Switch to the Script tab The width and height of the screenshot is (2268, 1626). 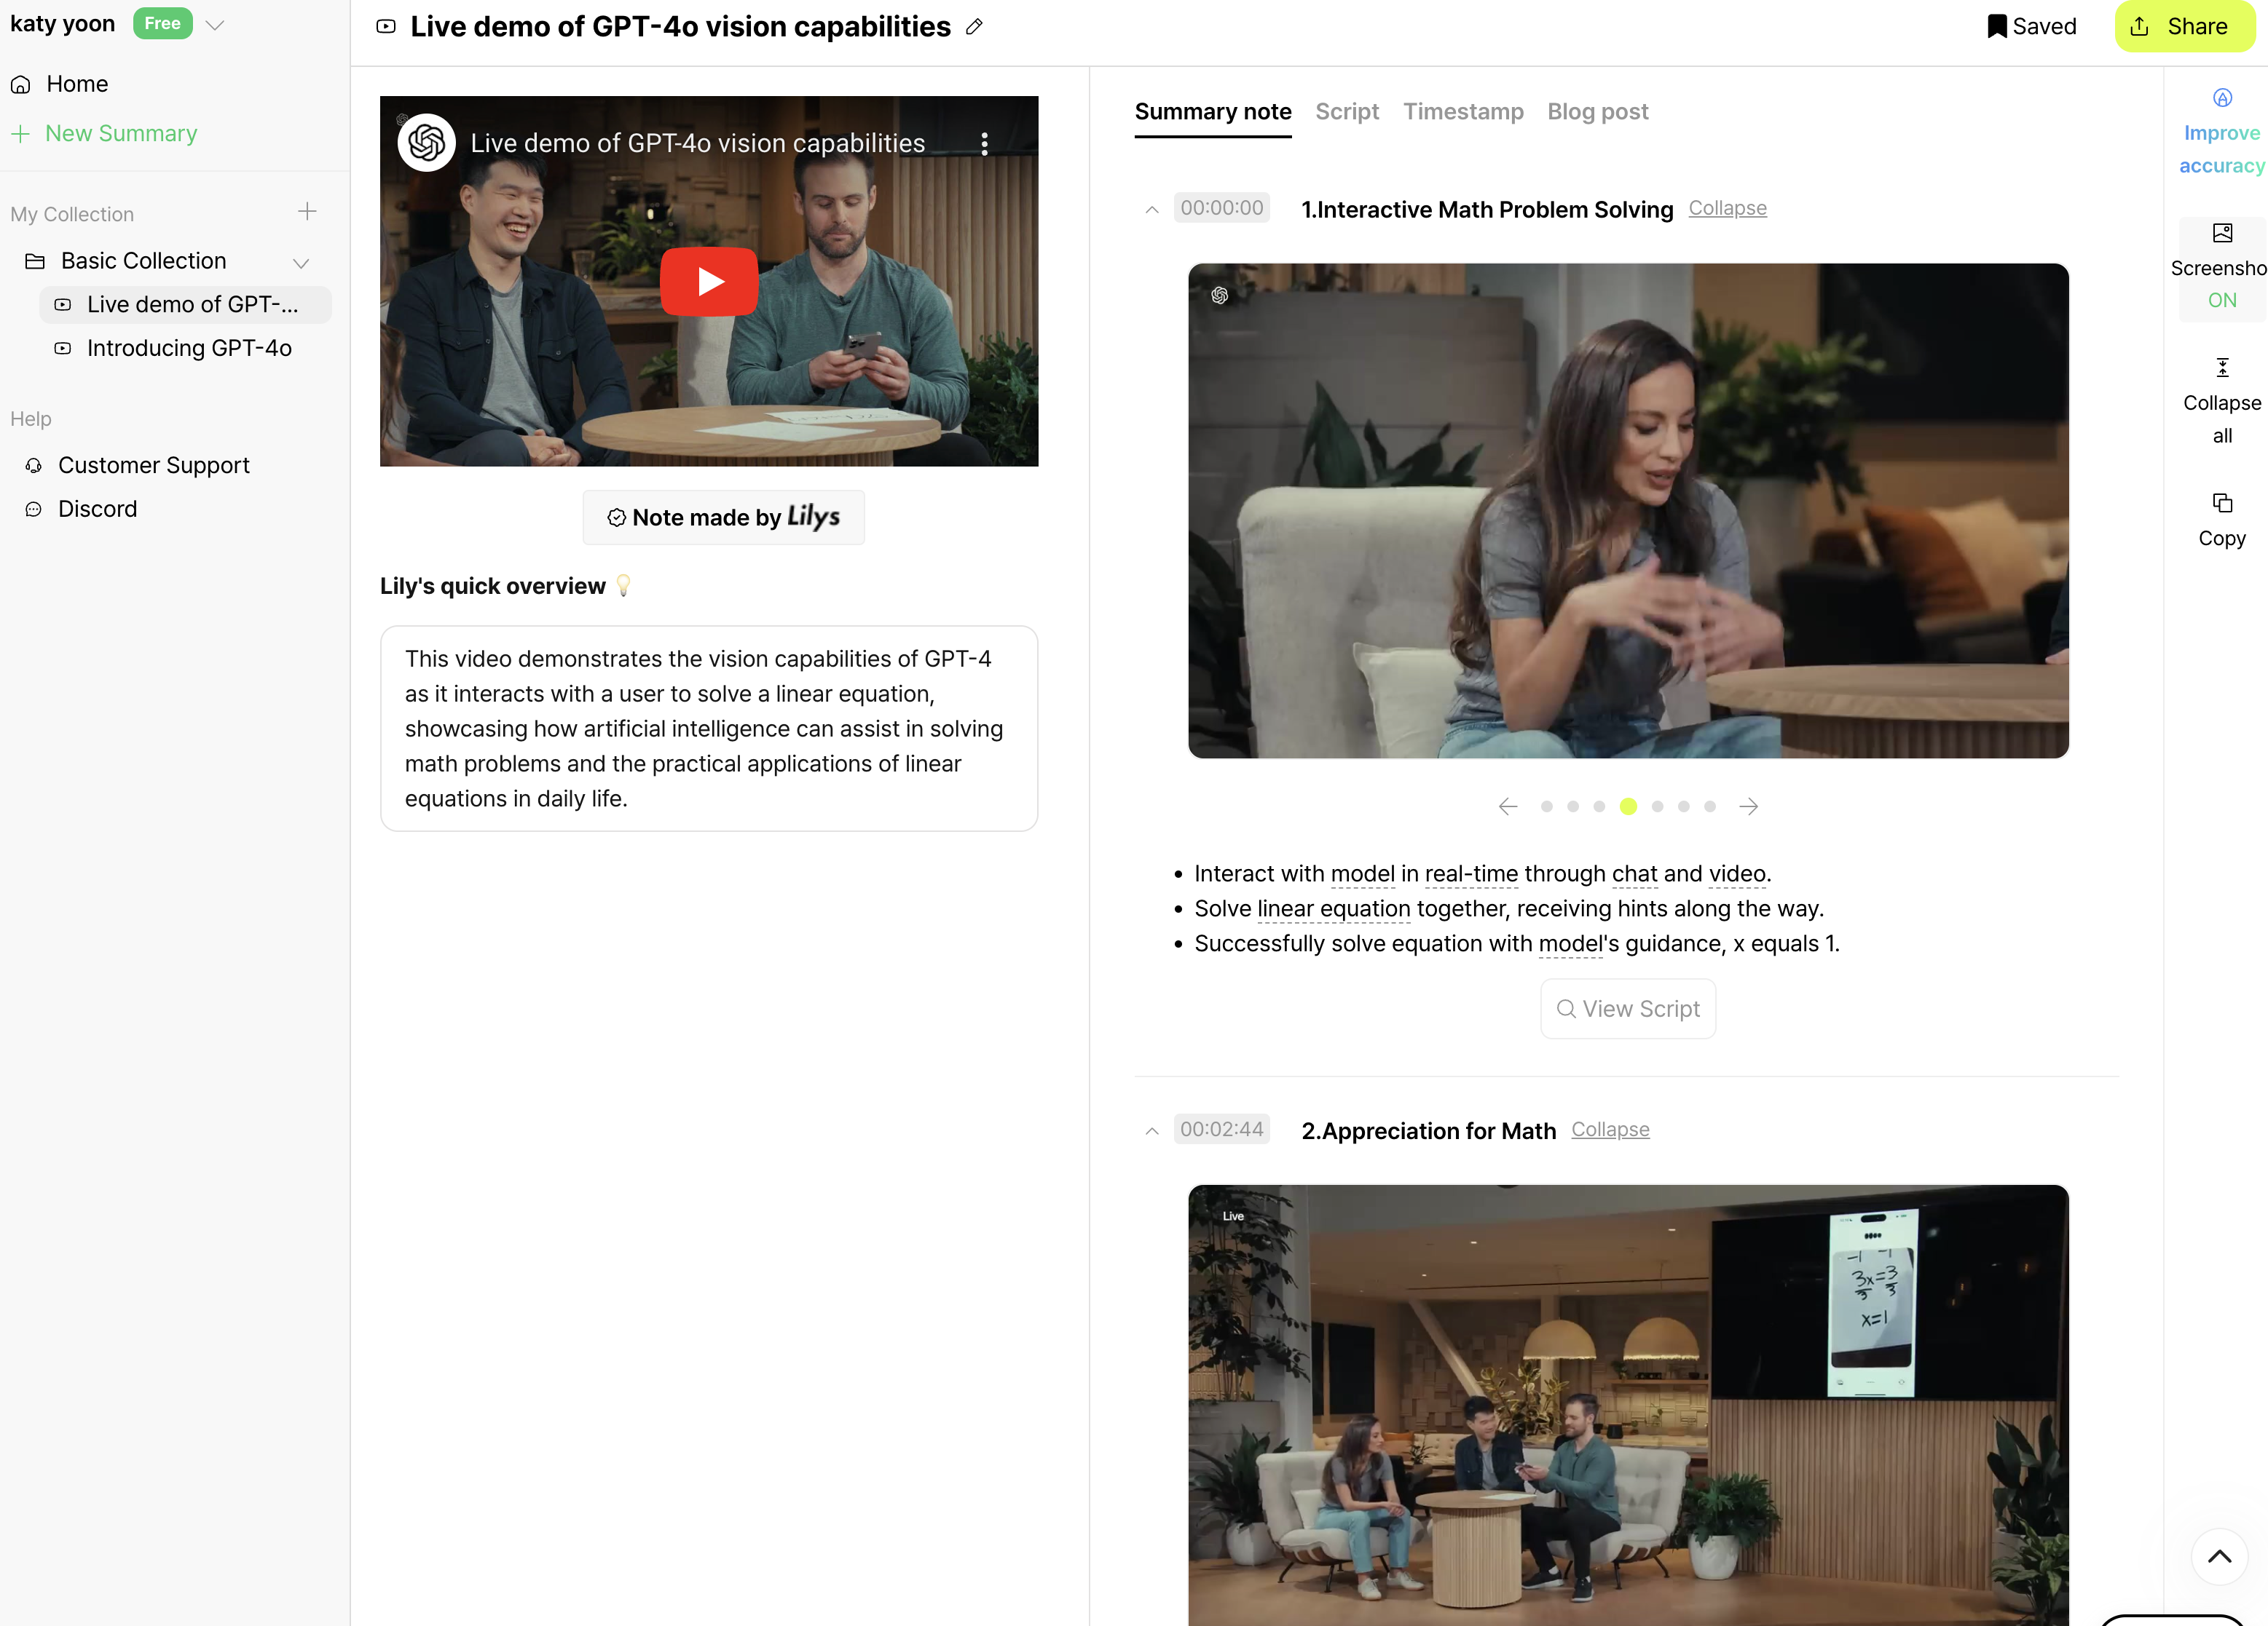(x=1347, y=112)
